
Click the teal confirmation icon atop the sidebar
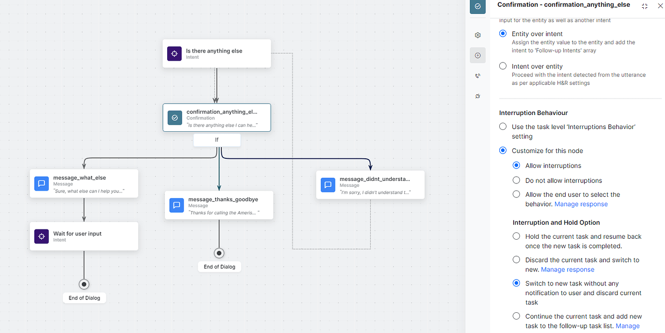478,7
